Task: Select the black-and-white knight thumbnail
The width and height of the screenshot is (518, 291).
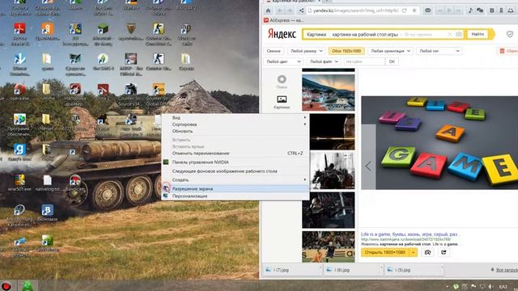Action: [x=332, y=171]
